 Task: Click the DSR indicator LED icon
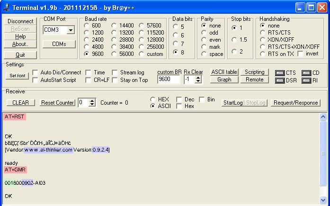[x=280, y=81]
